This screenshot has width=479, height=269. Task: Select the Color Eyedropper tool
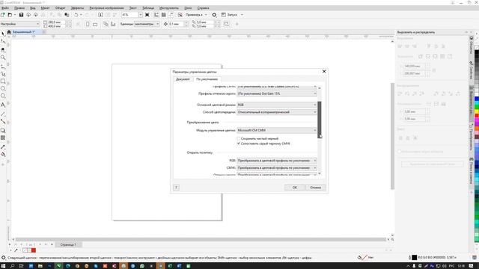pyautogui.click(x=3, y=147)
